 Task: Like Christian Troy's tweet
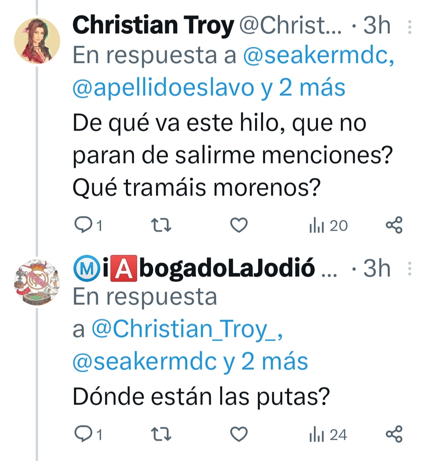tap(239, 225)
